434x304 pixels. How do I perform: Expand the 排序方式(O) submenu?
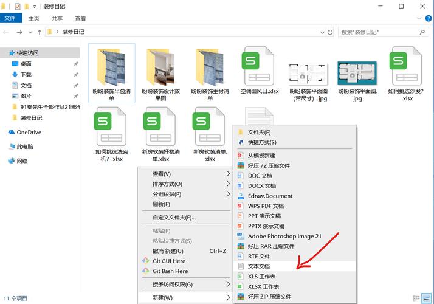point(185,184)
